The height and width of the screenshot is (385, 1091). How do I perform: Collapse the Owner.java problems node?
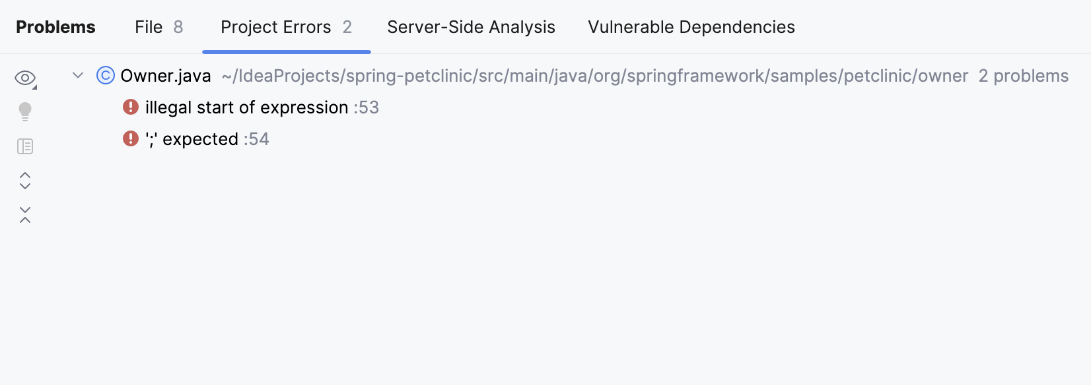[x=78, y=76]
